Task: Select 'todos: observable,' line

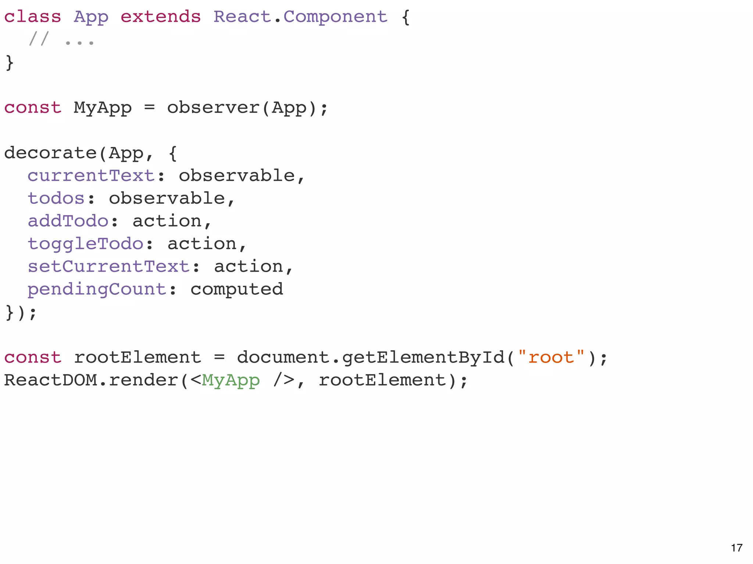Action: (131, 199)
